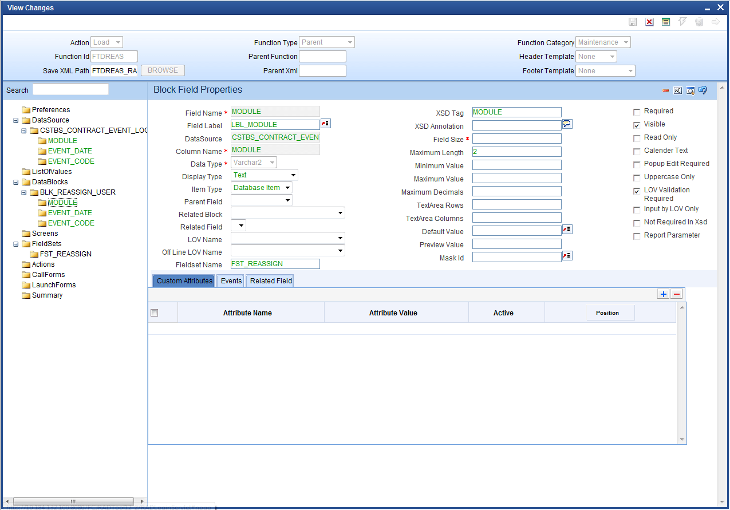Click the blue undo arrow icon
This screenshot has width=730, height=510.
(x=703, y=90)
